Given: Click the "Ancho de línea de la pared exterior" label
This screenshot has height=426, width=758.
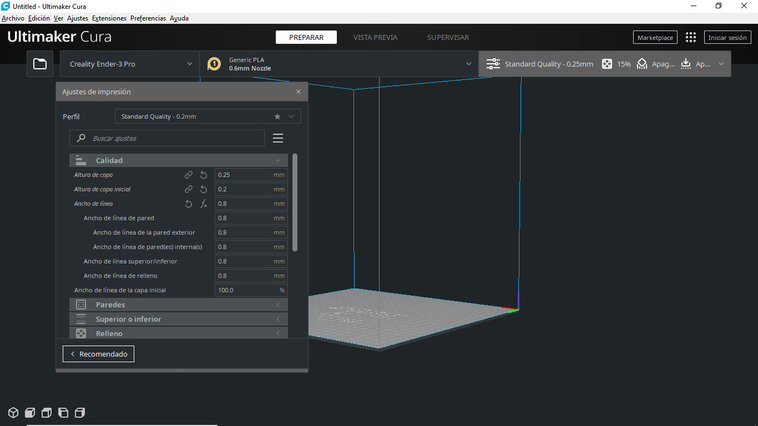Looking at the screenshot, I should [x=144, y=232].
